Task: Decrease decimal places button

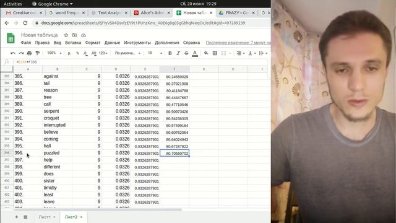Action: [x=85, y=53]
